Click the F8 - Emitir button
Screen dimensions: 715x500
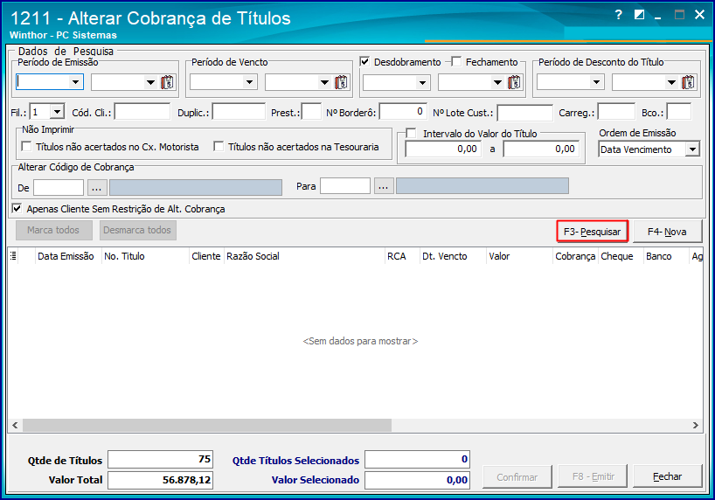594,476
